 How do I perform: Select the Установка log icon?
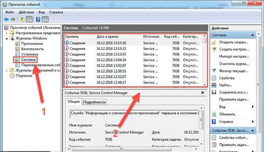pyautogui.click(x=17, y=54)
